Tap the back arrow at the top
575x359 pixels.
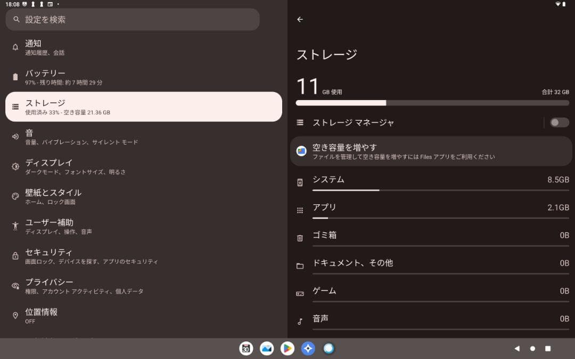(x=300, y=19)
